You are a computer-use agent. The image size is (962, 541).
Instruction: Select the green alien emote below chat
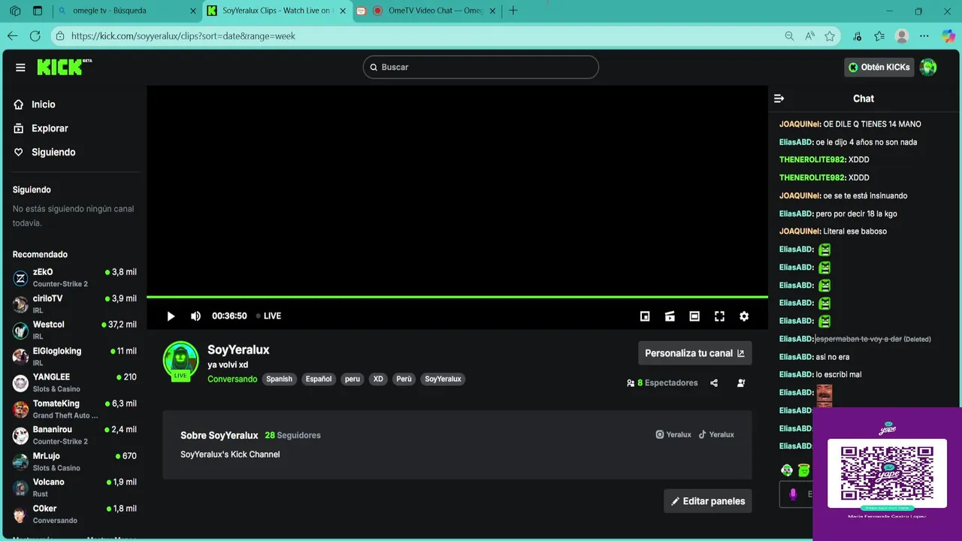pyautogui.click(x=787, y=470)
